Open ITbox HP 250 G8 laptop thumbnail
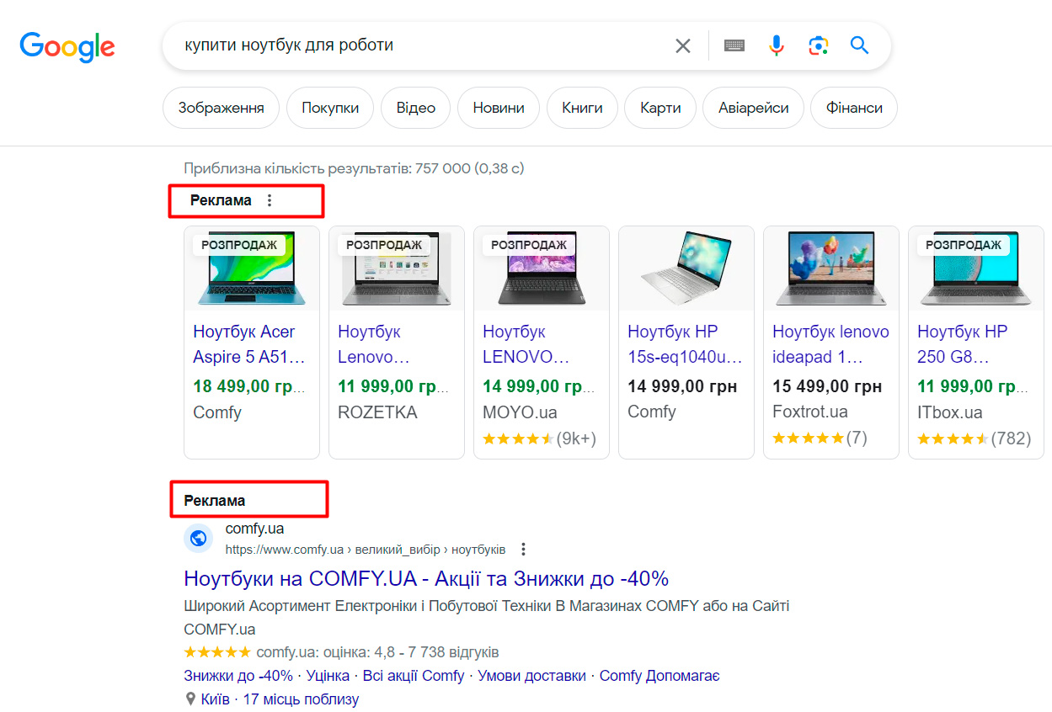 pyautogui.click(x=976, y=268)
